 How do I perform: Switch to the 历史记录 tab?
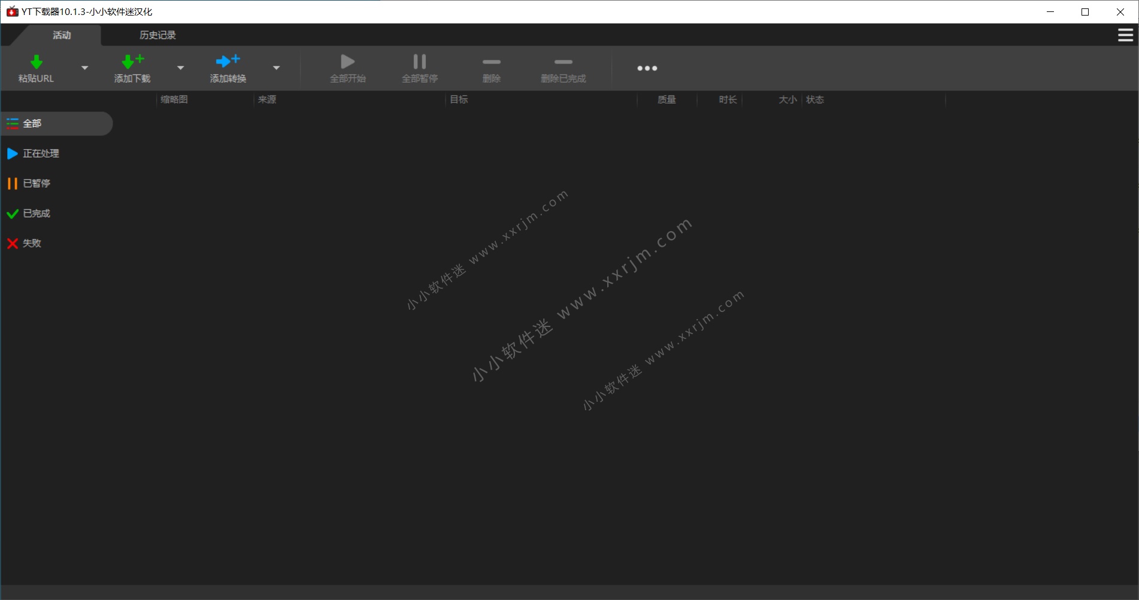157,35
